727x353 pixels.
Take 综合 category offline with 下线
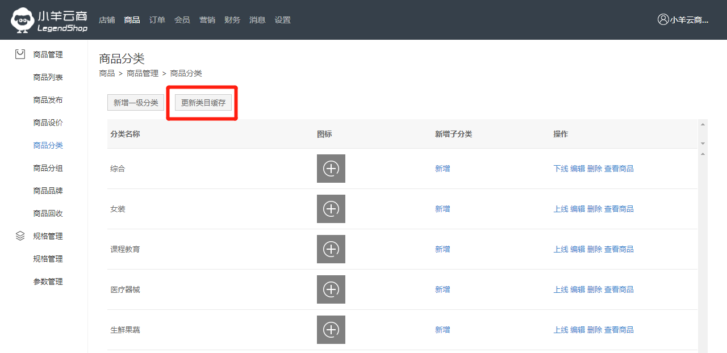pos(561,169)
